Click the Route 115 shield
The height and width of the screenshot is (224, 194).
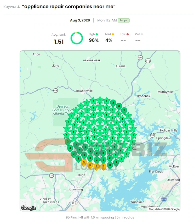148,61
